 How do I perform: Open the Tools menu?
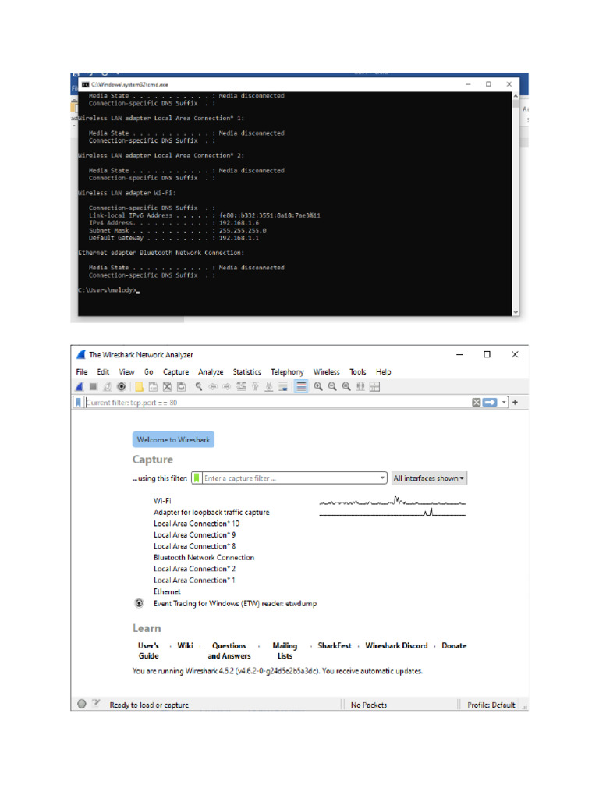[x=357, y=372]
